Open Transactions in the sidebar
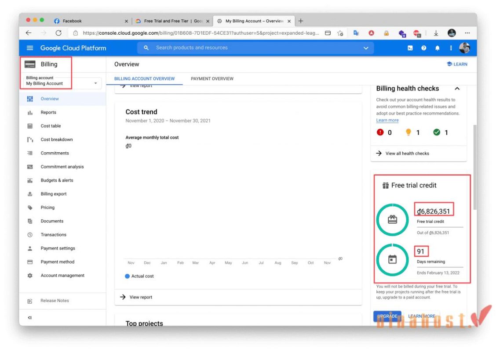The height and width of the screenshot is (351, 496). (x=53, y=234)
